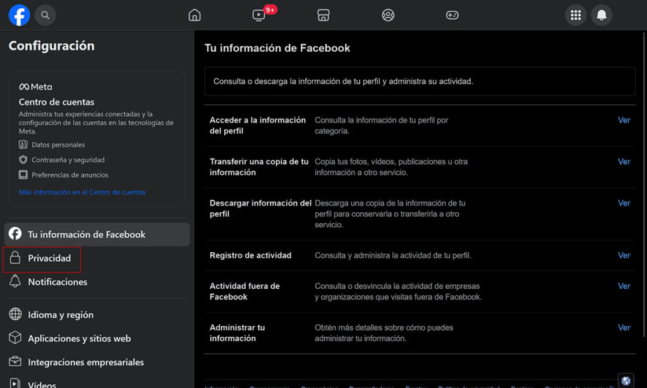Click the padlock icon next to Privacidad
This screenshot has width=647, height=388.
pos(15,258)
